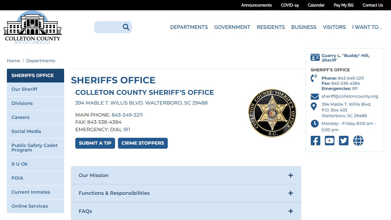Select Sheriffs Office sidebar heading
The image size is (391, 220).
(x=35, y=76)
